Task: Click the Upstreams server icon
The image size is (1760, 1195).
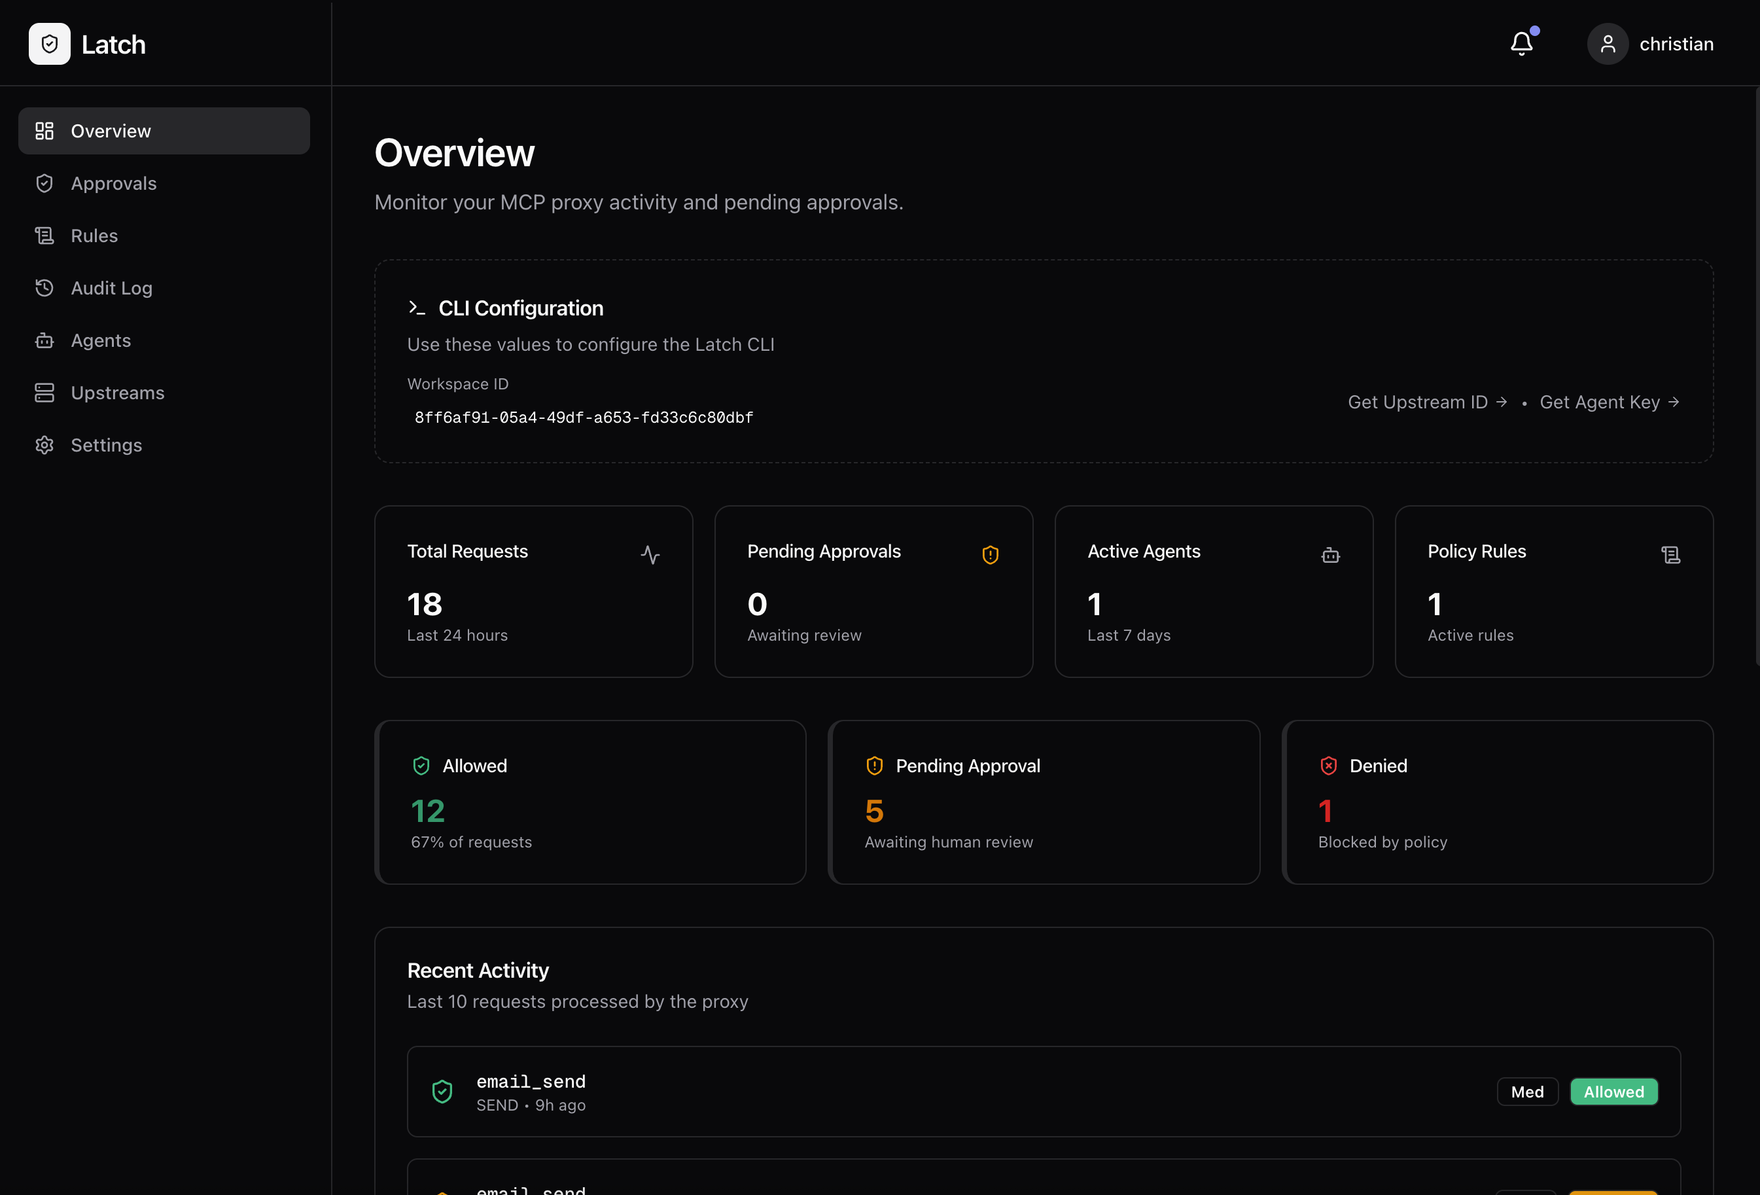Action: pos(44,392)
